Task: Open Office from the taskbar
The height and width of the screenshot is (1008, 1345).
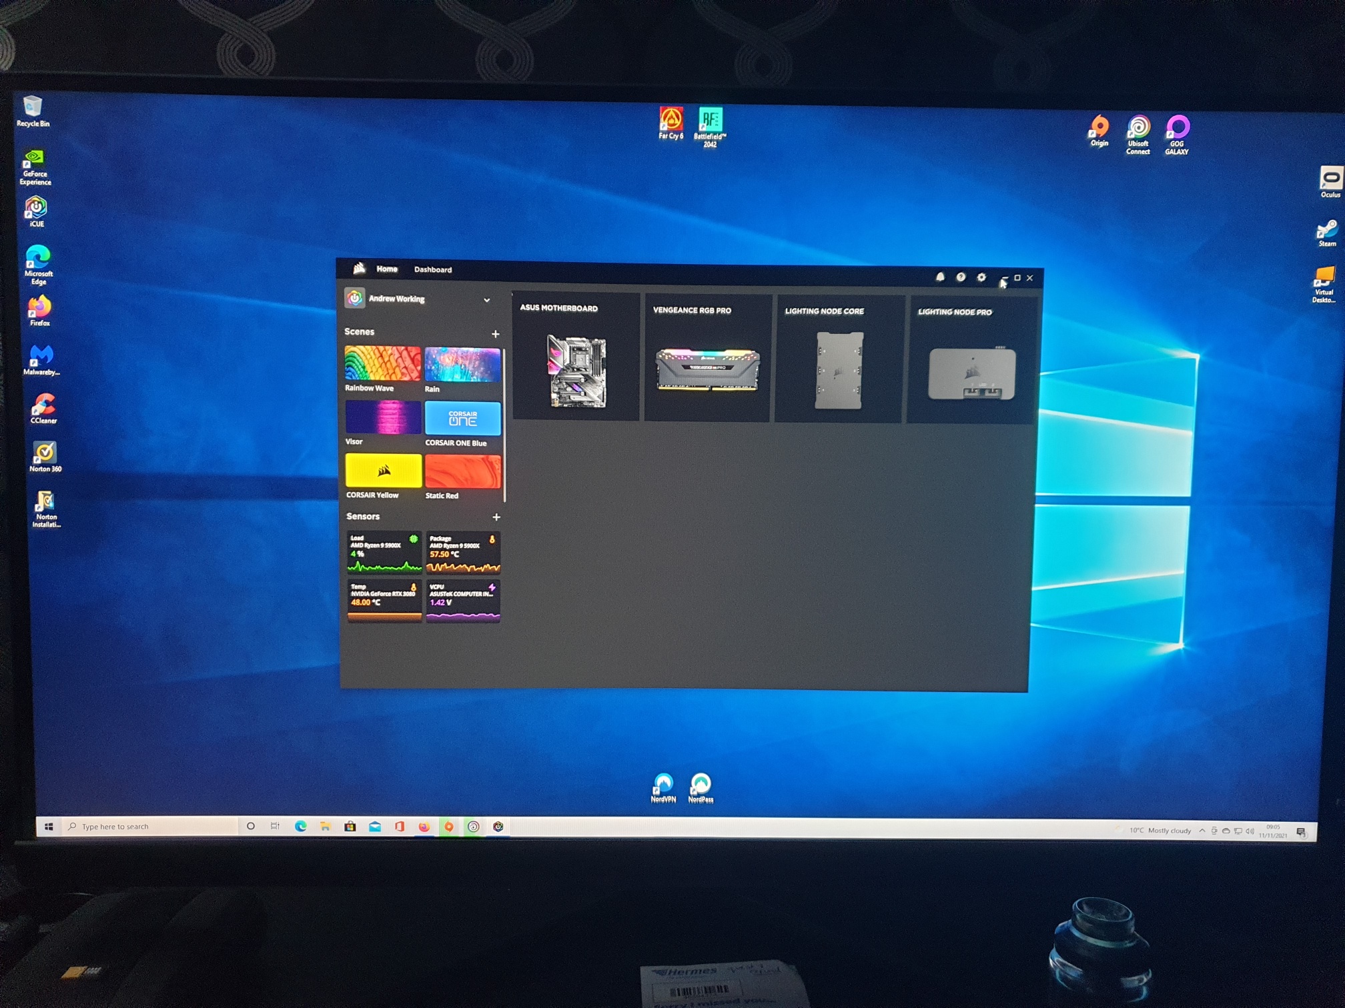Action: [400, 827]
